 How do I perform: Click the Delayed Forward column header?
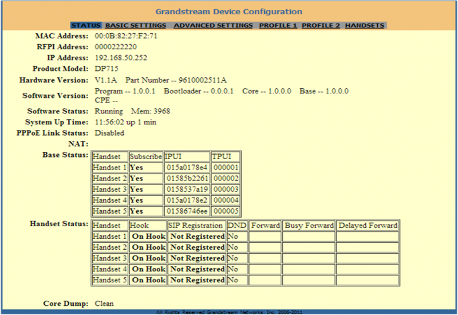[x=368, y=226]
